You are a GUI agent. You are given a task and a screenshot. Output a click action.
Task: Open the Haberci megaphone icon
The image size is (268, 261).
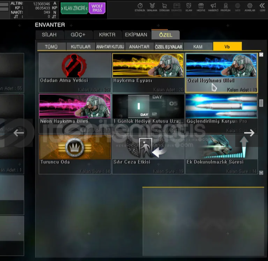tap(213, 7)
